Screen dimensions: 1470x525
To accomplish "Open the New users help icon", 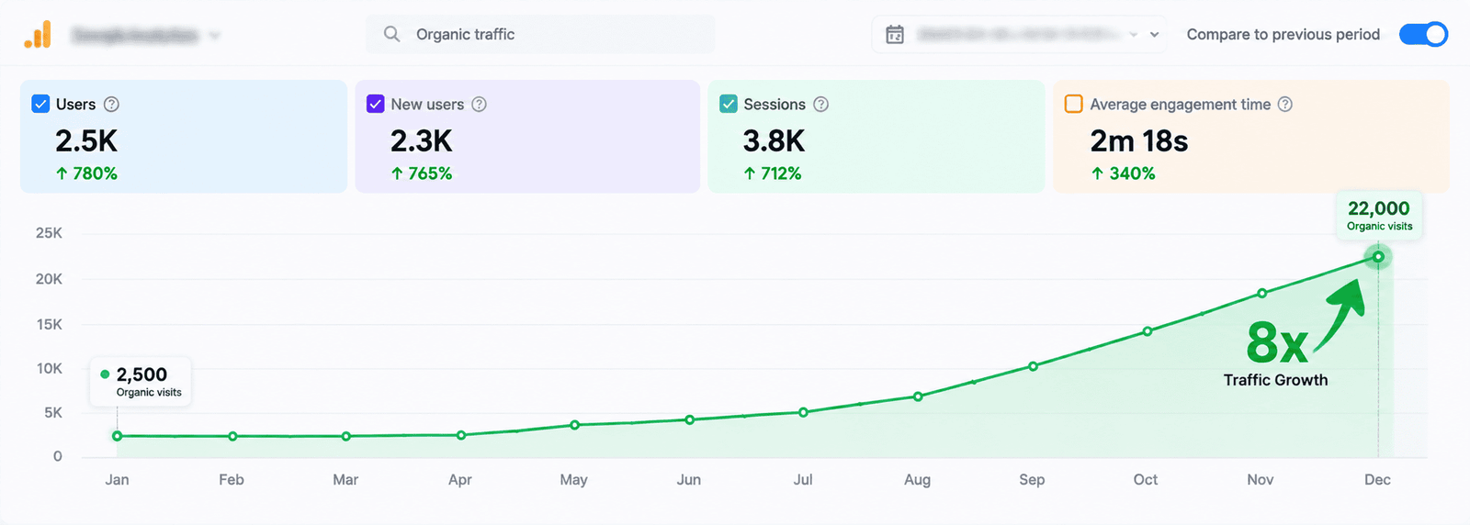I will coord(479,105).
